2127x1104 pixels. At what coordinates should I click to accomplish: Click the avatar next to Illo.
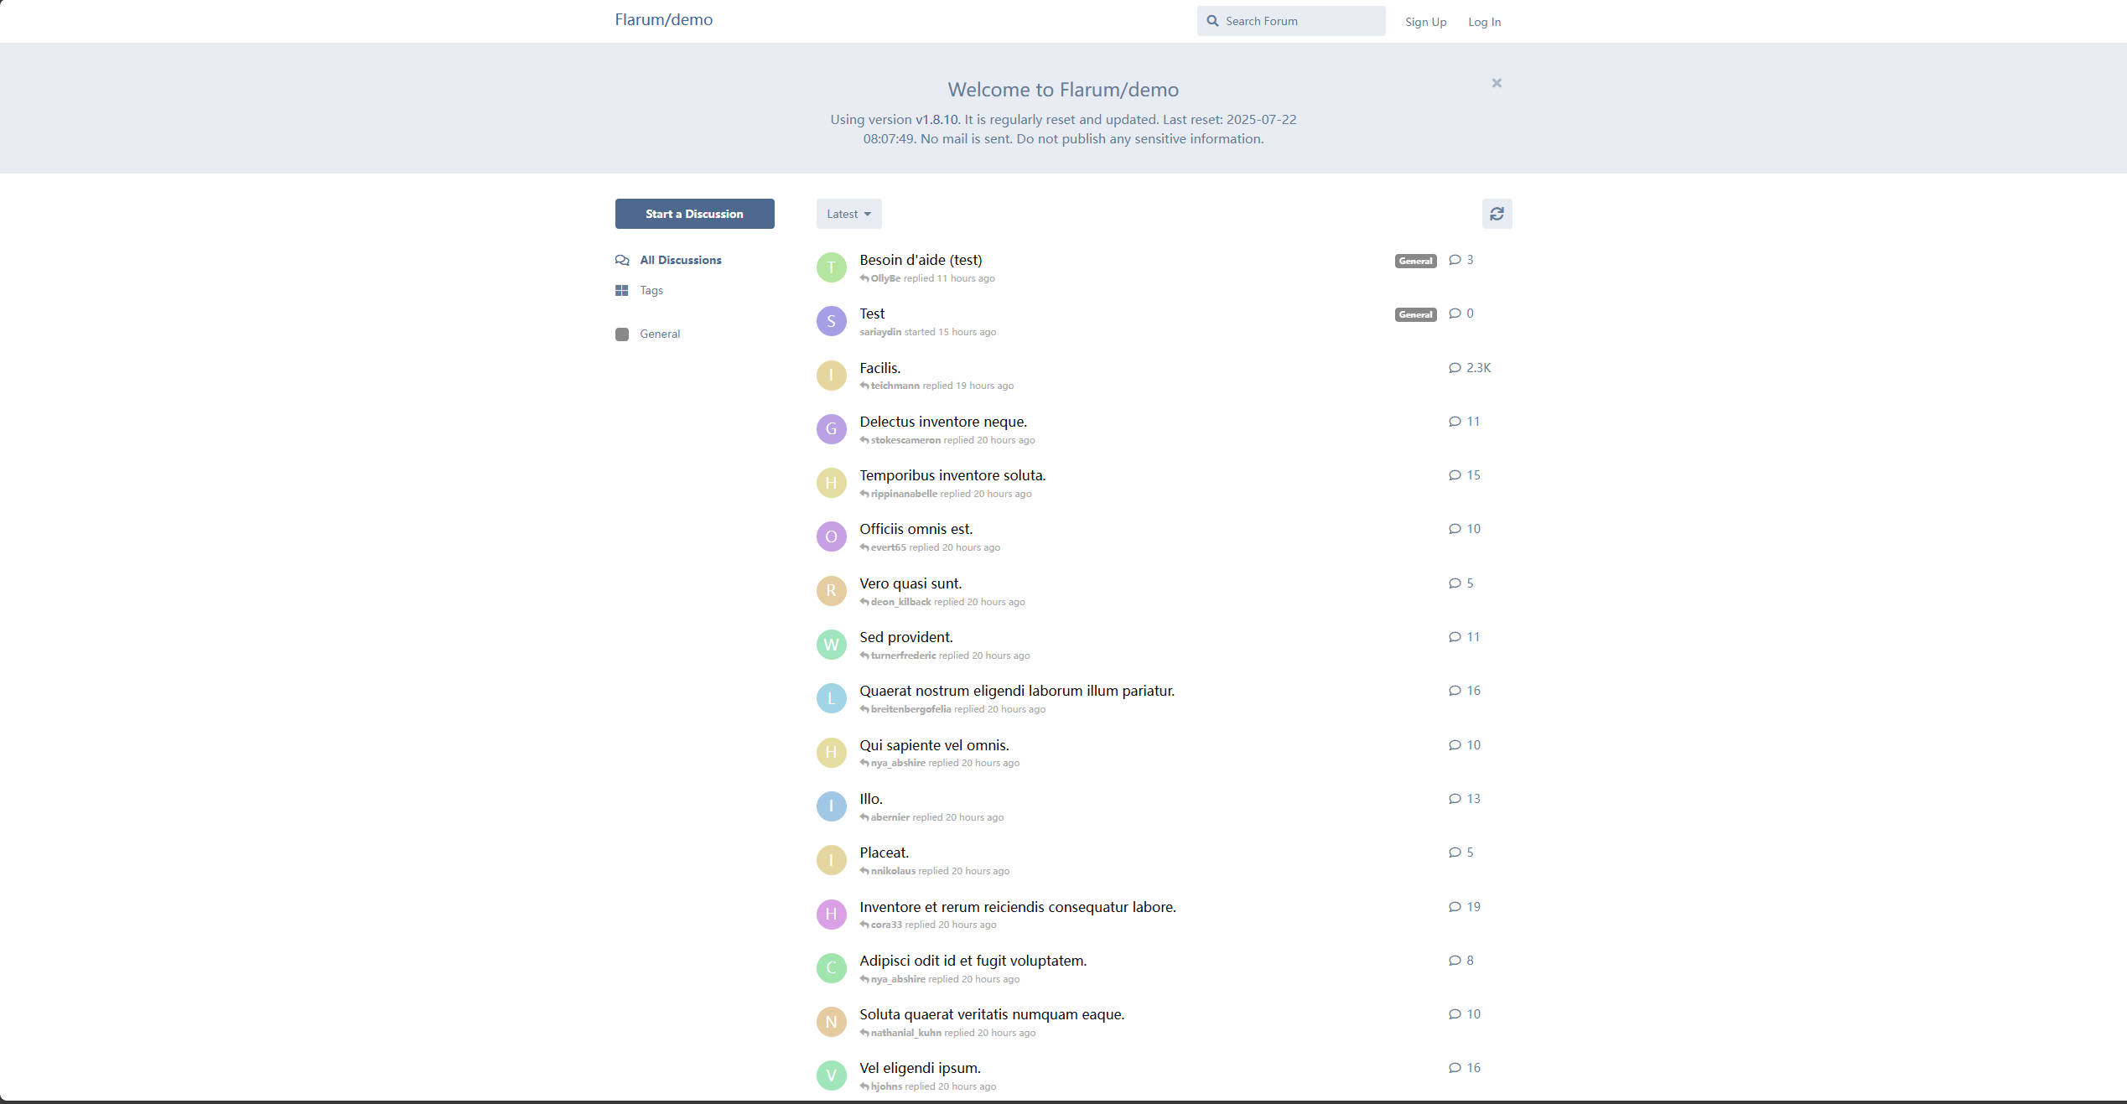click(x=832, y=806)
